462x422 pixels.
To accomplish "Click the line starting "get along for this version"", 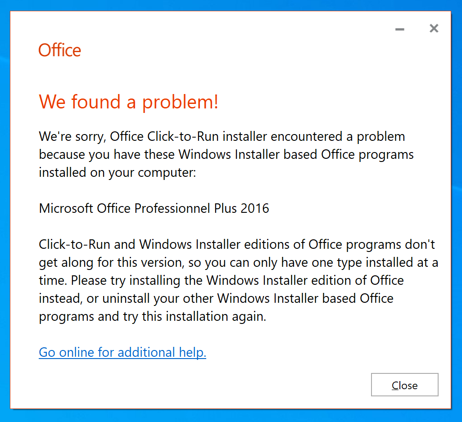I will coord(238,262).
